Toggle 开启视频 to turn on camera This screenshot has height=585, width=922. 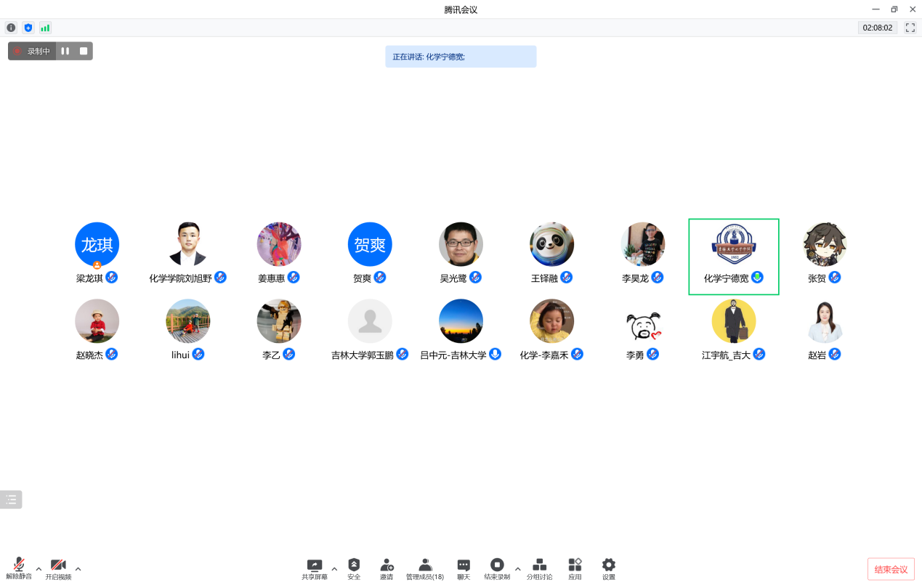coord(58,566)
